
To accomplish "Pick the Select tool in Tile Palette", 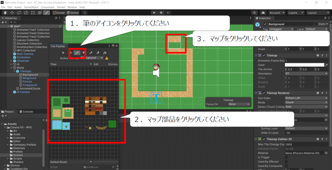I will (x=63, y=53).
